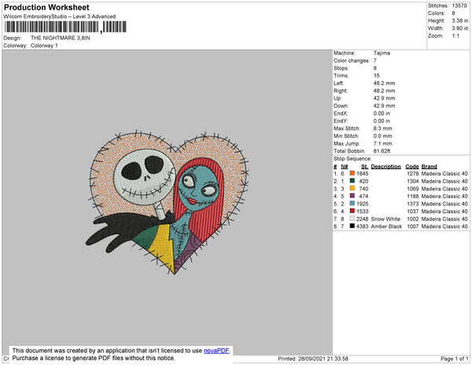Click the purple swatch for thread 1188

(352, 196)
